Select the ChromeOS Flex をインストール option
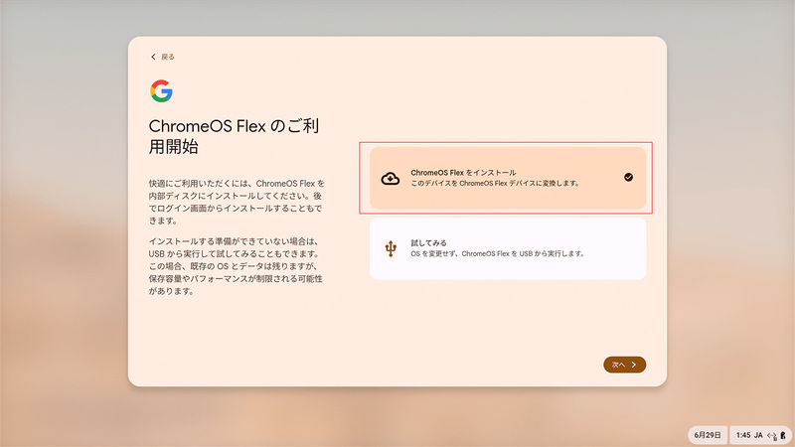This screenshot has height=447, width=795. click(x=508, y=178)
